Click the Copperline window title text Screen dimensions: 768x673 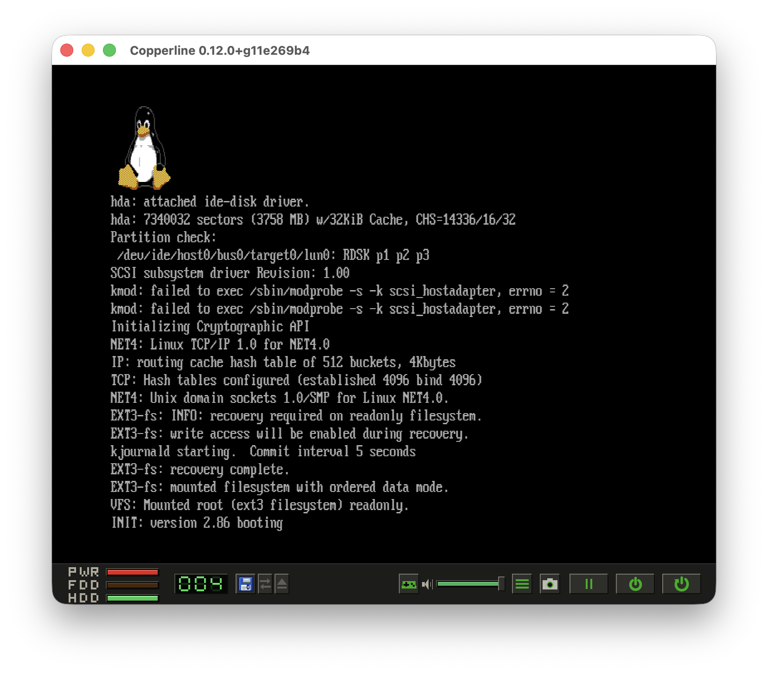pyautogui.click(x=220, y=51)
